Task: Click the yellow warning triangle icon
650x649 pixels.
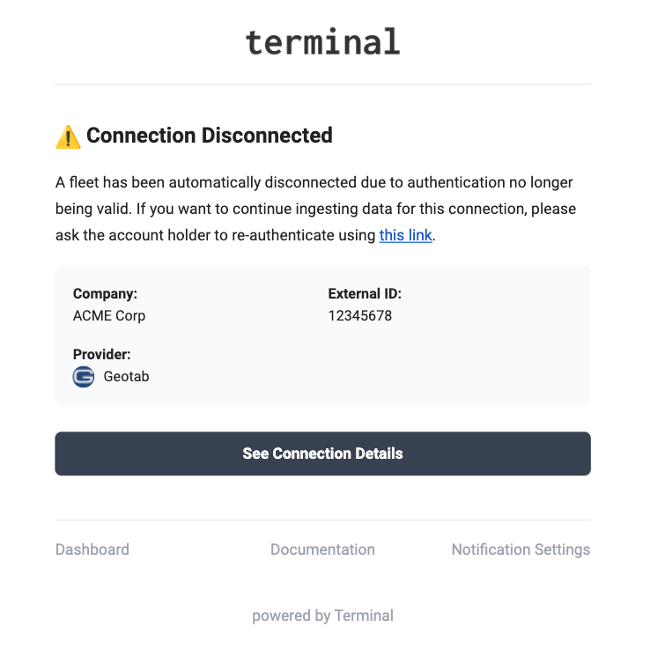Action: click(68, 136)
